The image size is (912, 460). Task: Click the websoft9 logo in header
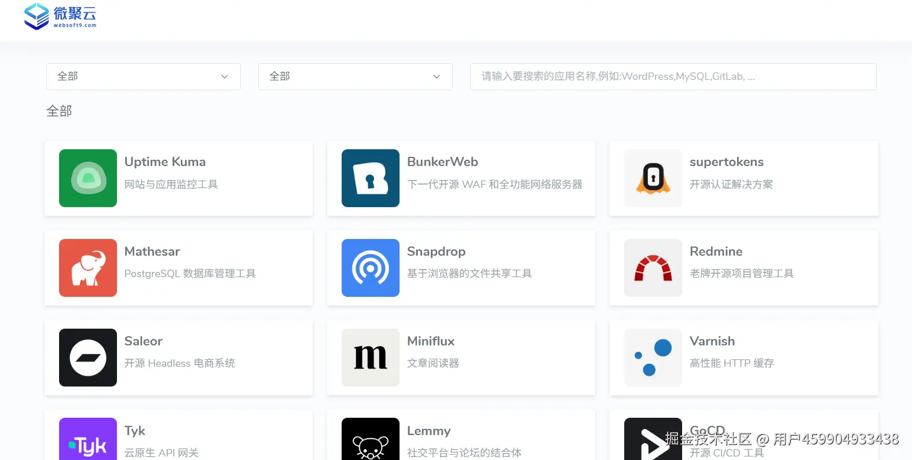60,16
